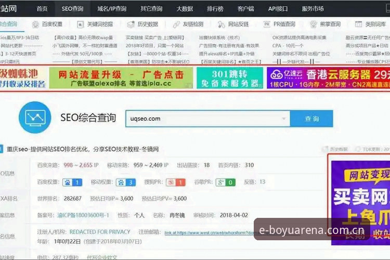The image size is (390, 260).
Task: Open the API接口 menu item
Action: pyautogui.click(x=278, y=9)
